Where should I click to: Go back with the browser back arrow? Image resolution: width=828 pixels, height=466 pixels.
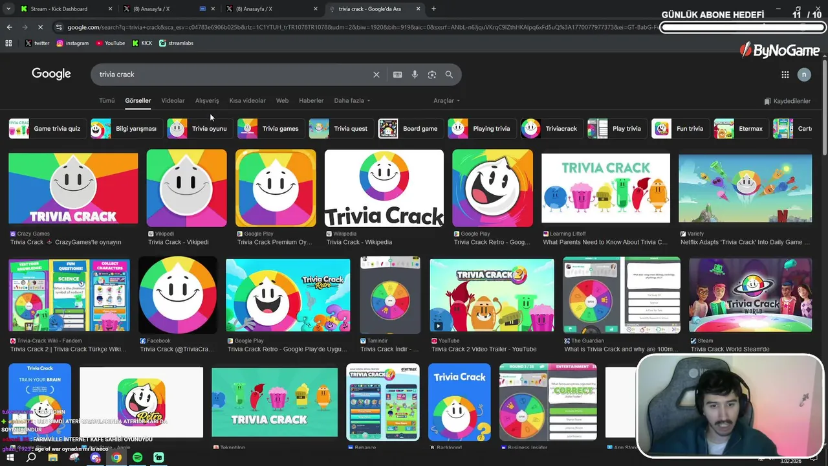click(9, 27)
